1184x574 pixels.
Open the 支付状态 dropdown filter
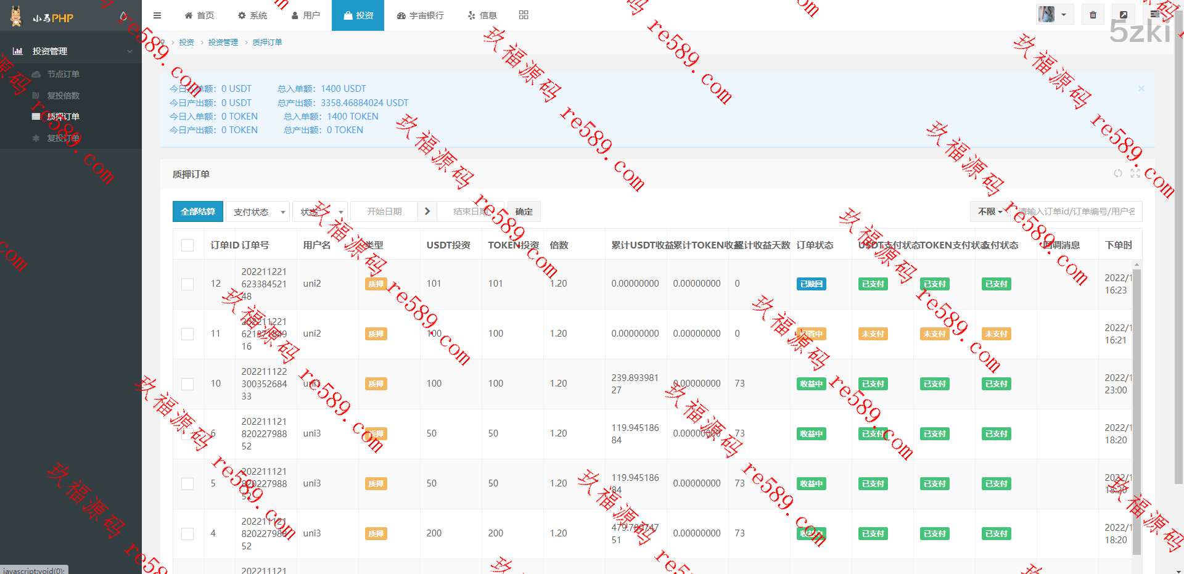coord(258,212)
